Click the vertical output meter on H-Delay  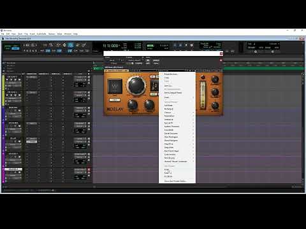click(x=203, y=95)
